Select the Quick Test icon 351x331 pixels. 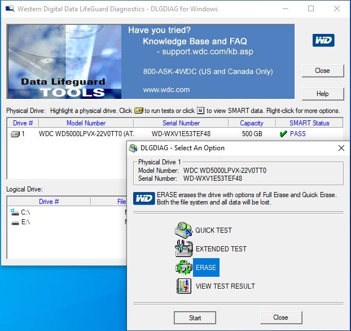point(184,230)
